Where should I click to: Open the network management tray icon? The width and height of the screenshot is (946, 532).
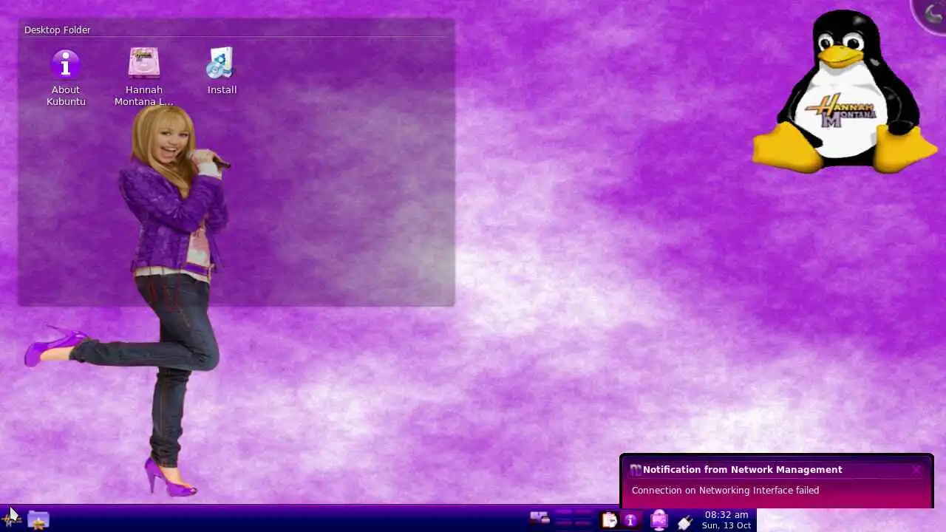[x=659, y=520]
